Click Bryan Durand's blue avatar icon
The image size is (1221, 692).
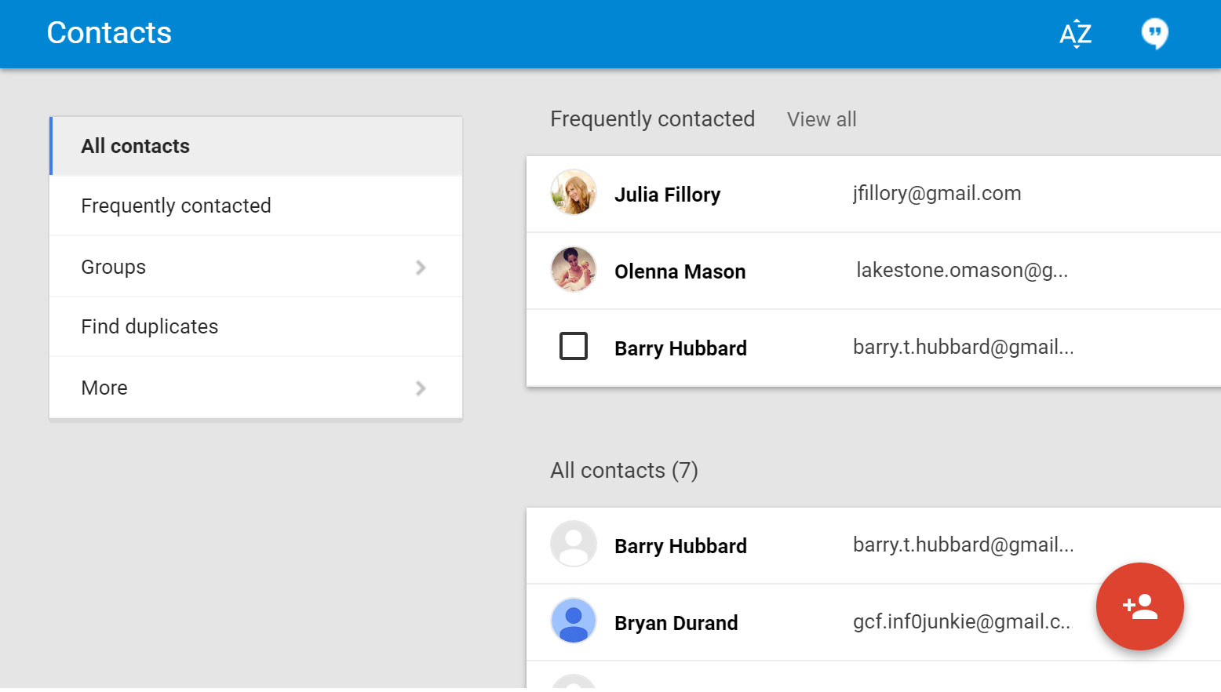pyautogui.click(x=574, y=622)
